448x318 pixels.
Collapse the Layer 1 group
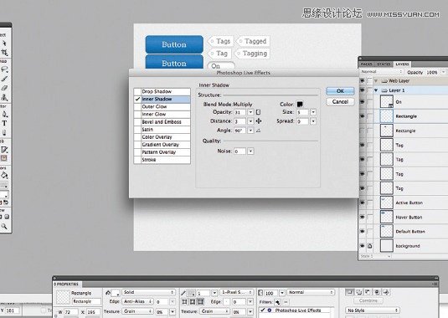(x=376, y=90)
